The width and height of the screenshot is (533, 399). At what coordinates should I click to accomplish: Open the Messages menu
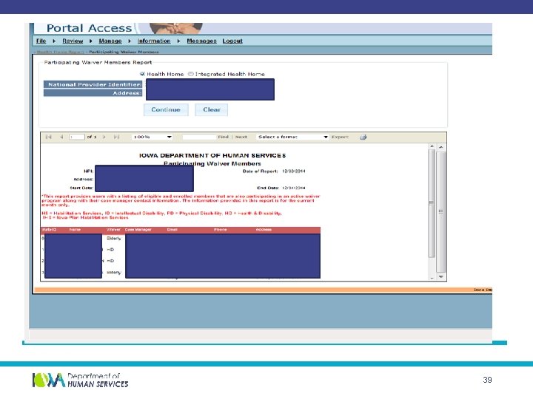click(201, 41)
